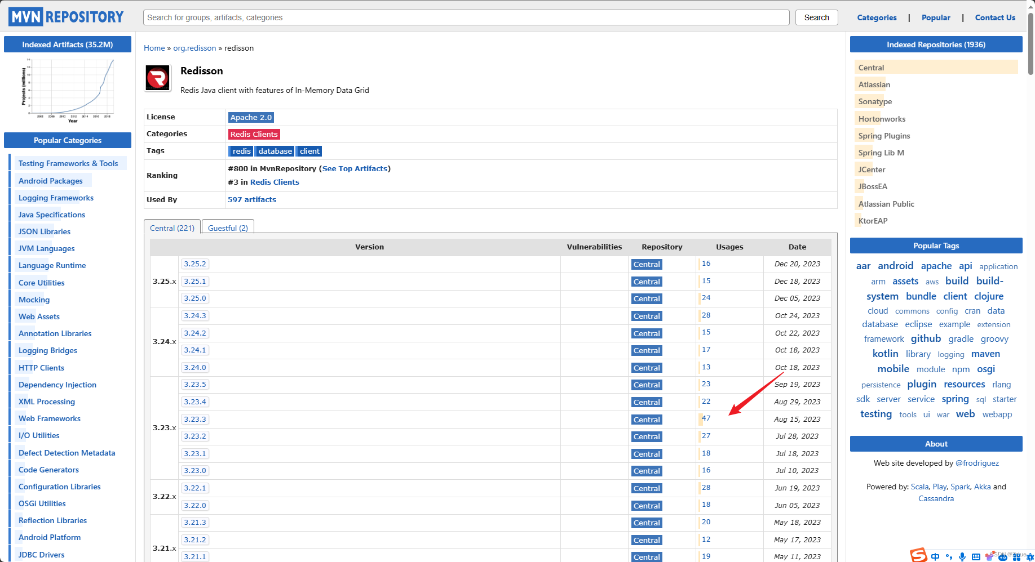Open version 3.24.3
This screenshot has height=562, width=1035.
tap(195, 315)
